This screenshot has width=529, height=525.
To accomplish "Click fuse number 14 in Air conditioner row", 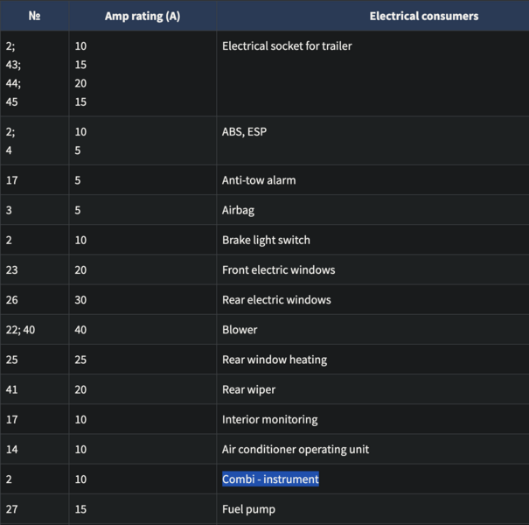I will pos(12,450).
